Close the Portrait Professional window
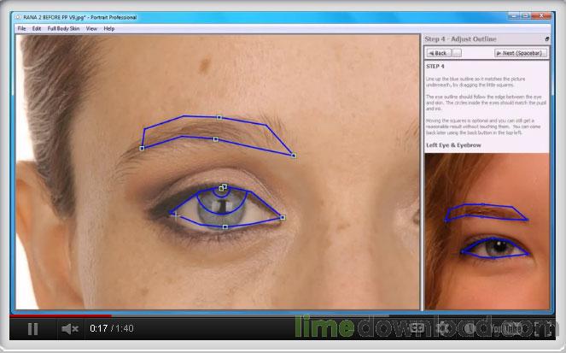The width and height of the screenshot is (566, 353). click(x=541, y=15)
